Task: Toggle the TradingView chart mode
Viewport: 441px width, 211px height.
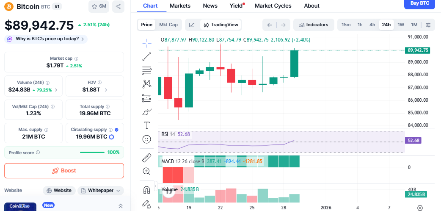Action: click(x=219, y=25)
